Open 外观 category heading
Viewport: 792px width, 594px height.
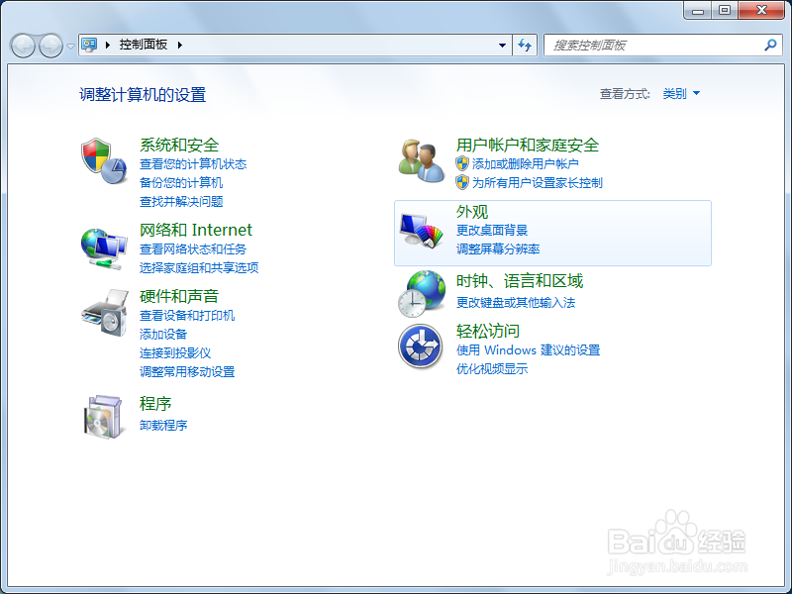(472, 212)
